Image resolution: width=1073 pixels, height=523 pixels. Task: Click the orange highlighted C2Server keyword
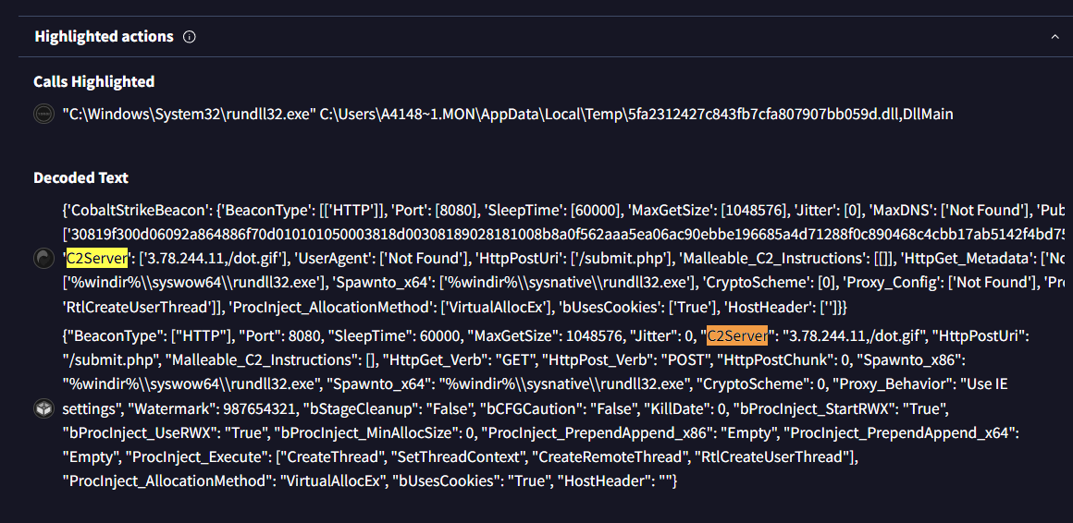tap(738, 335)
